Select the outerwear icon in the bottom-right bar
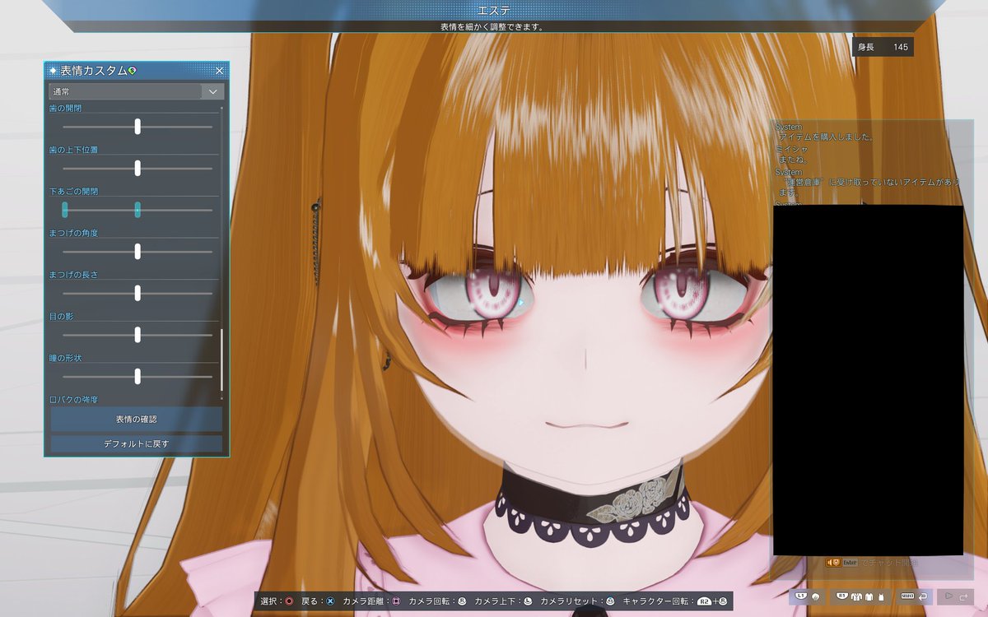The image size is (988, 617). coord(856,596)
